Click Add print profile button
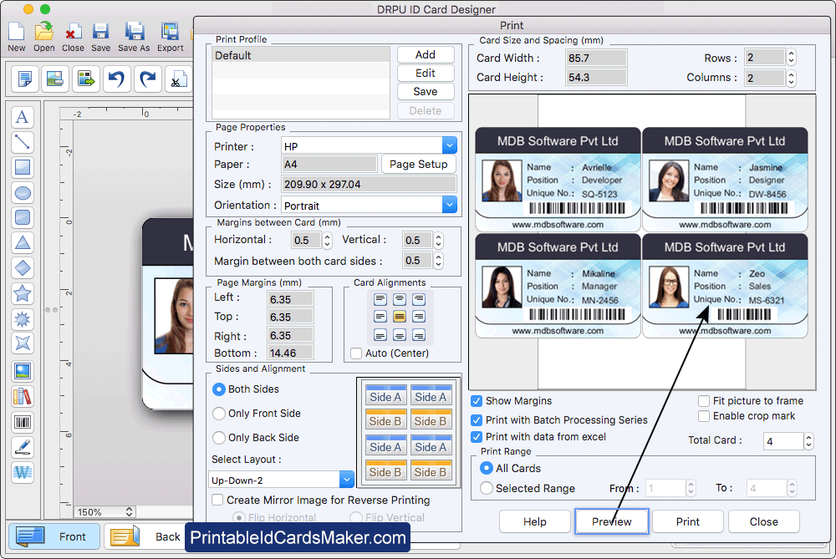The height and width of the screenshot is (559, 836). click(x=426, y=54)
